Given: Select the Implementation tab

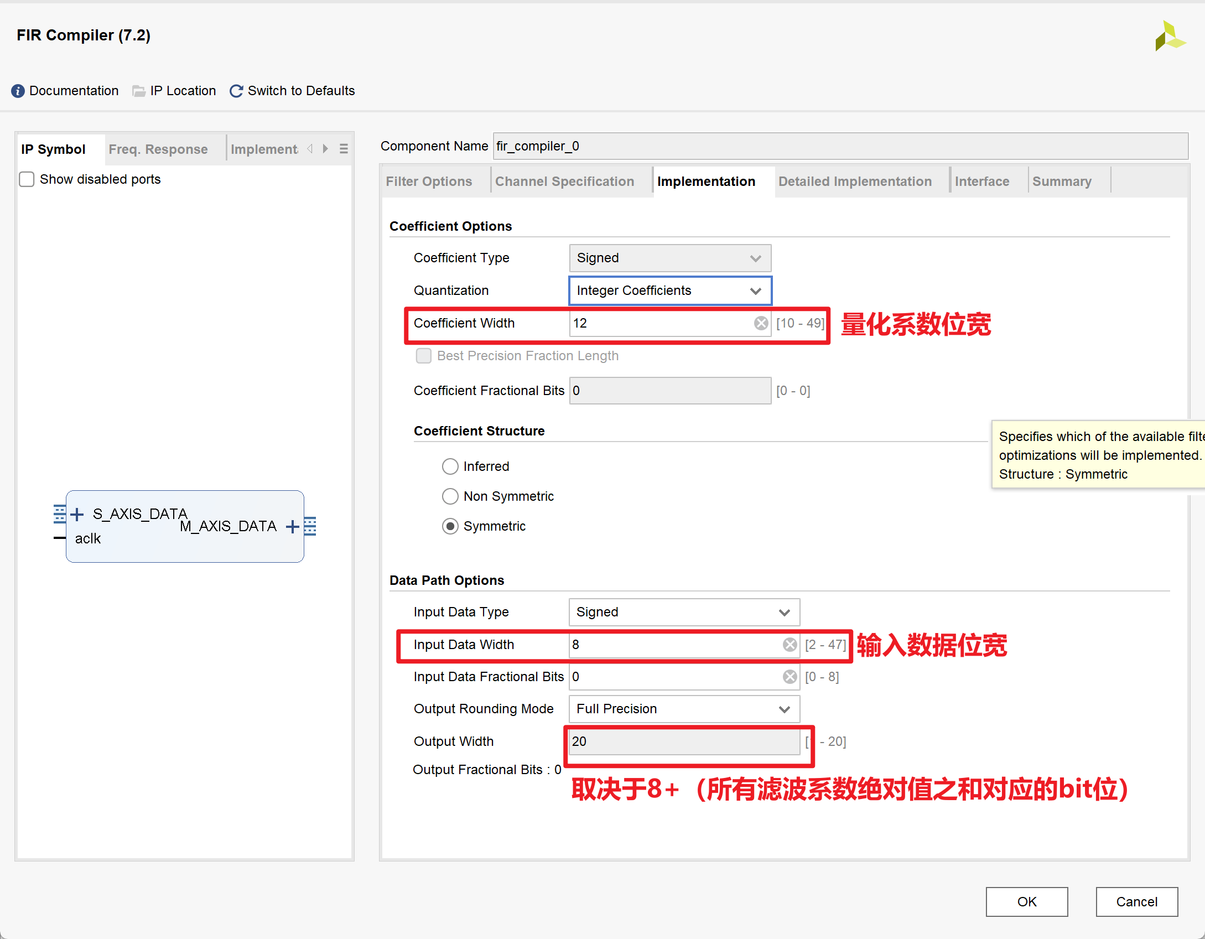Looking at the screenshot, I should click(706, 181).
